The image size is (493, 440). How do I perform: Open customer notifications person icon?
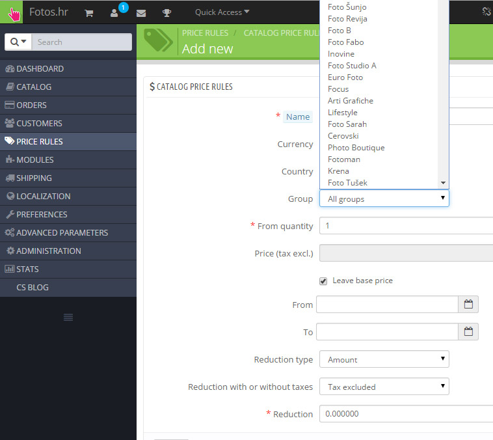click(114, 13)
